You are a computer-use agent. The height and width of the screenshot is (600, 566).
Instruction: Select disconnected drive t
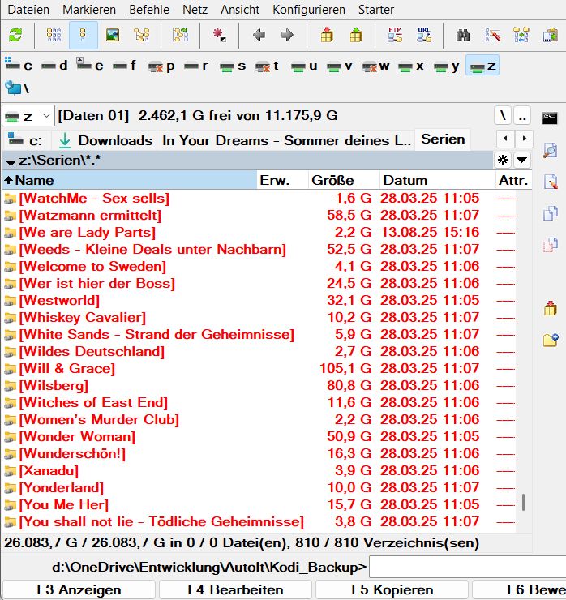click(267, 66)
